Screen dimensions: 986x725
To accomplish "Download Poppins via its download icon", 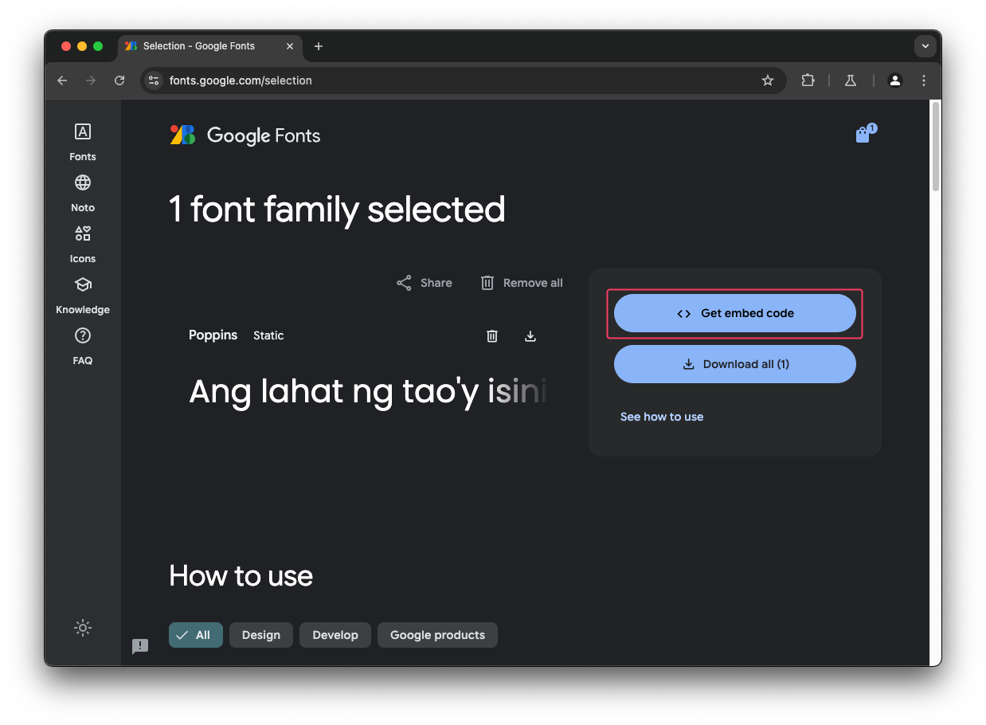I will (530, 335).
